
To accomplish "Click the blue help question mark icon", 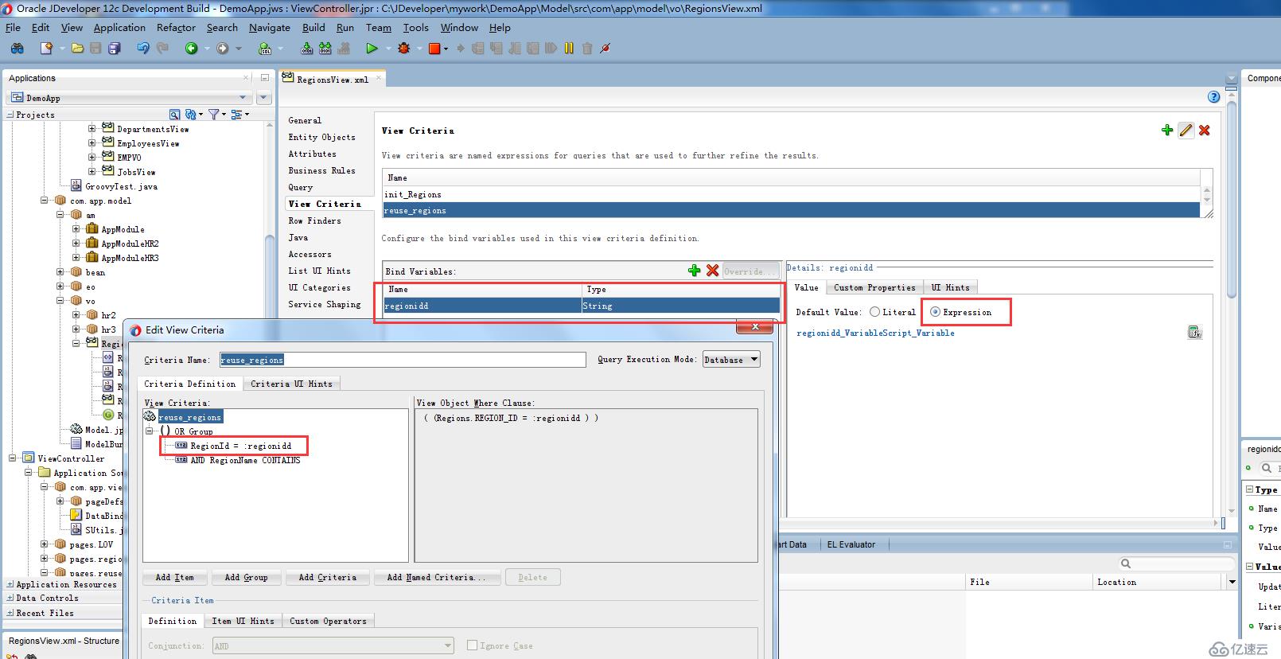I will tap(1213, 97).
